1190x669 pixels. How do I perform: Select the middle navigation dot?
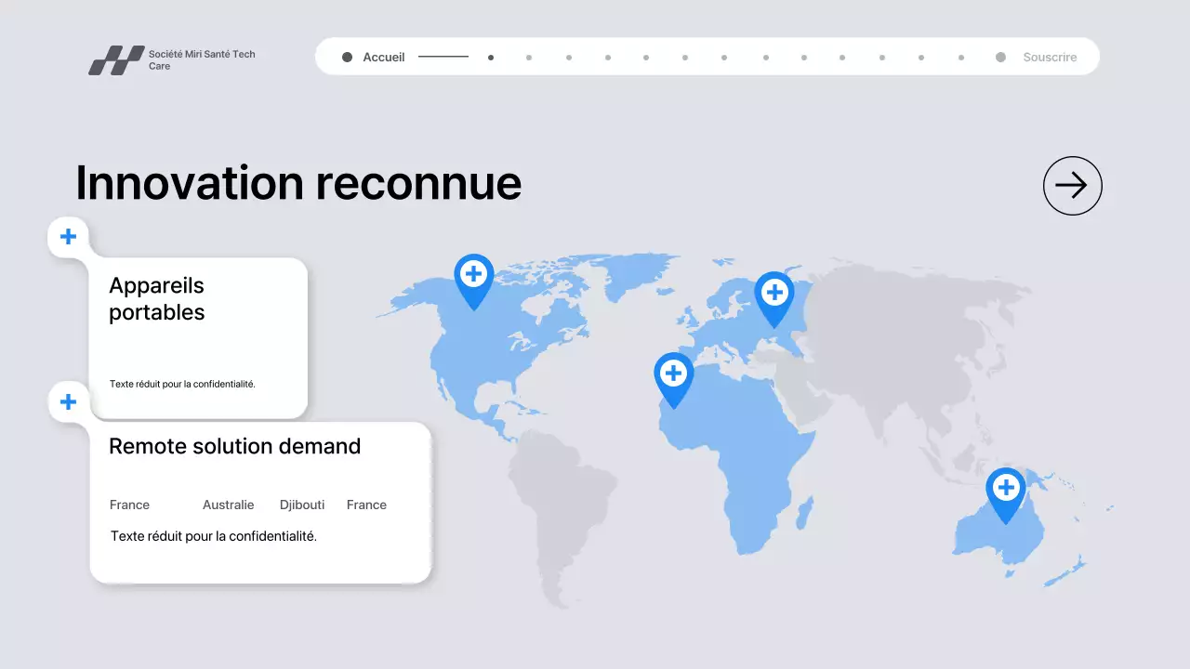tap(724, 57)
